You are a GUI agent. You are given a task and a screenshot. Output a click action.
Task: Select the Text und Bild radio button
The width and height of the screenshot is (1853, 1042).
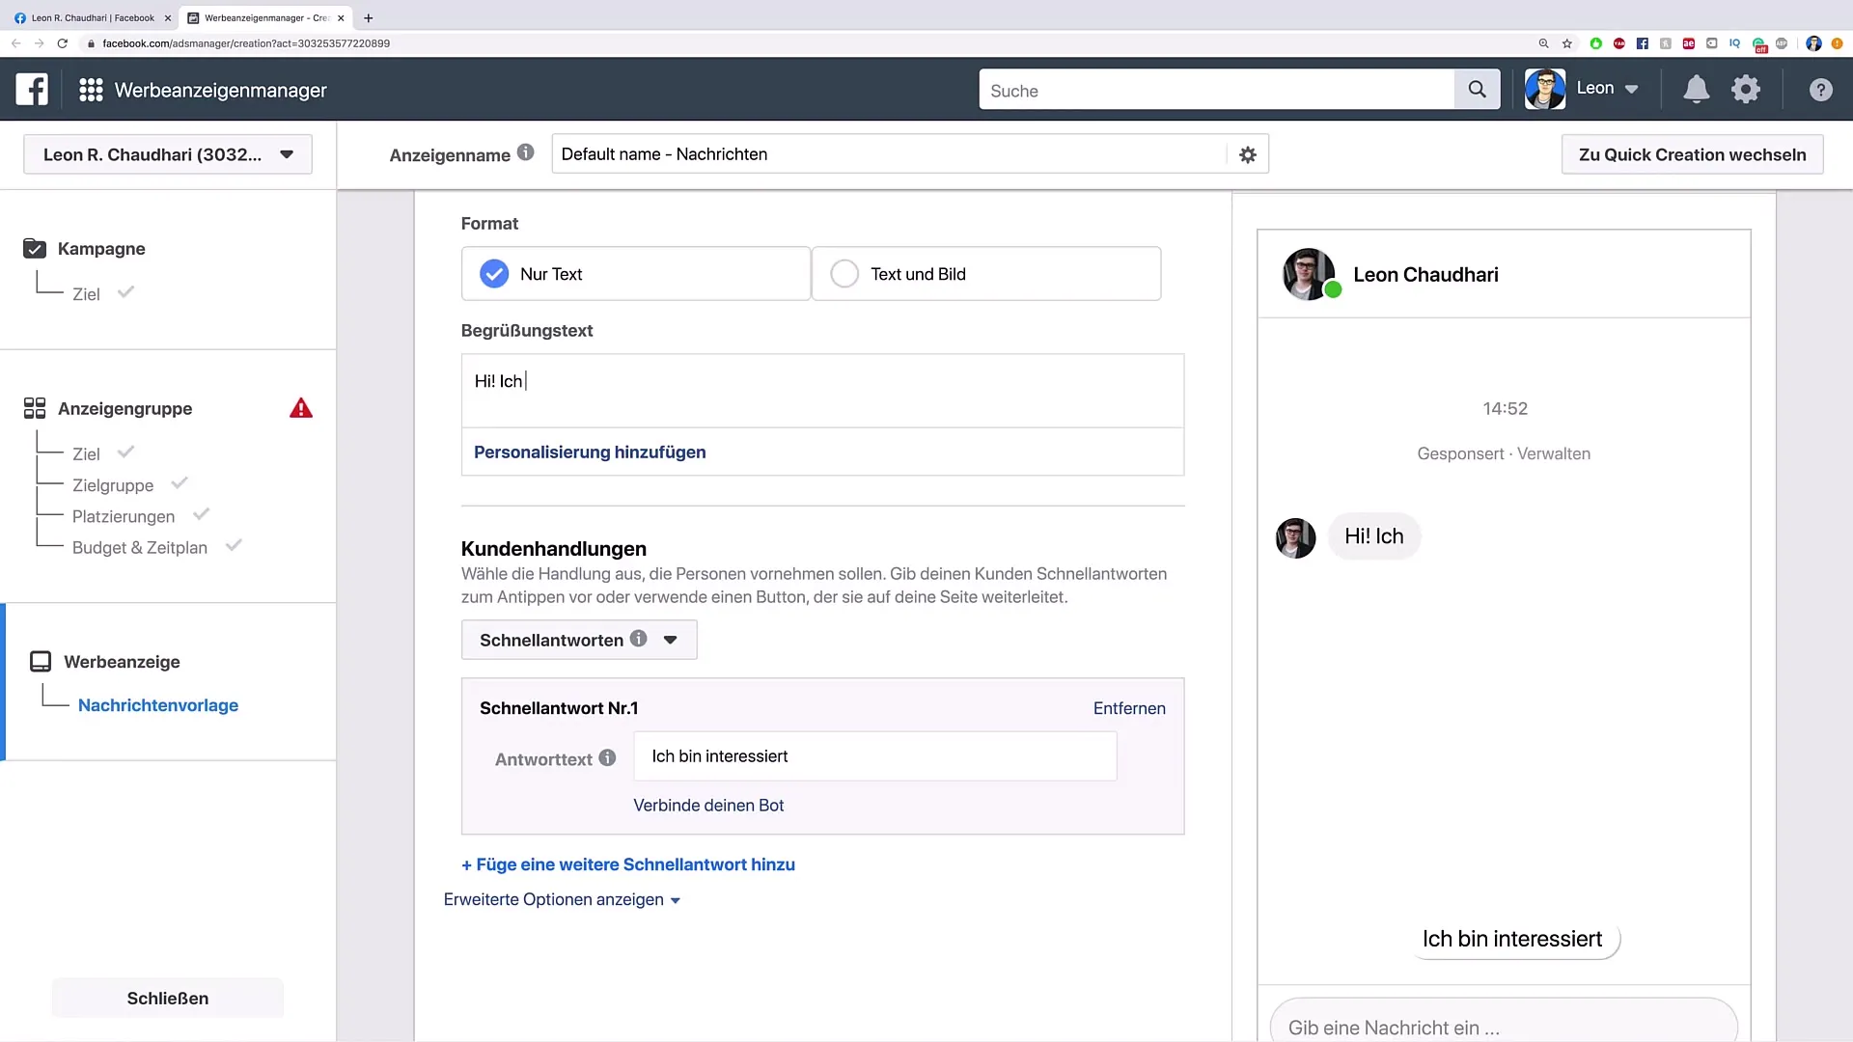tap(844, 274)
